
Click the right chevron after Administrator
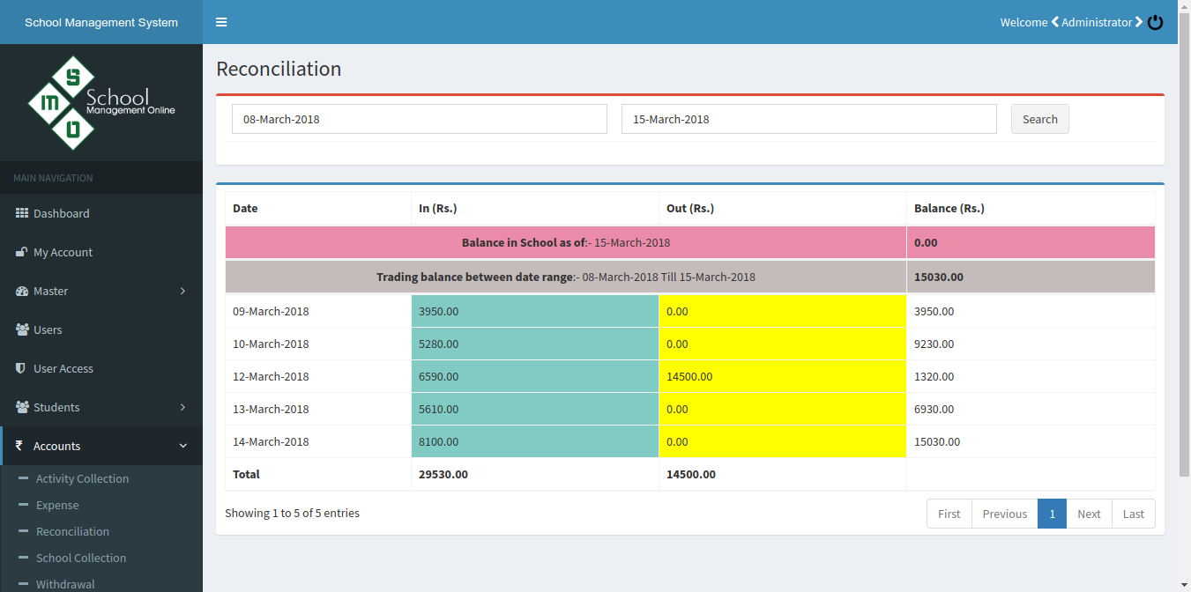pyautogui.click(x=1139, y=22)
